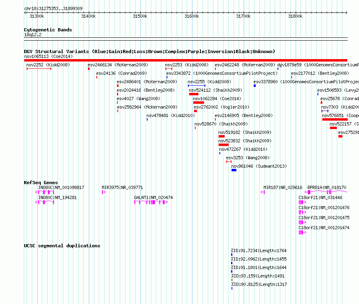Click blue interval glyph under nsv2255
359x304 pixels.
(197, 86)
